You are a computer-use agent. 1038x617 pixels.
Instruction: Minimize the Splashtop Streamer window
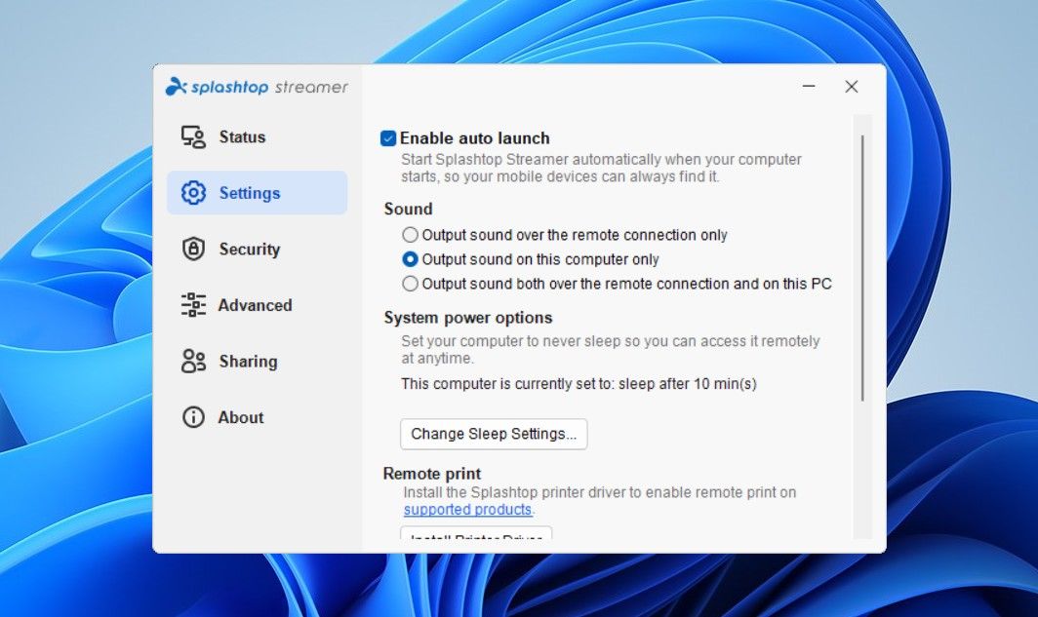coord(809,86)
